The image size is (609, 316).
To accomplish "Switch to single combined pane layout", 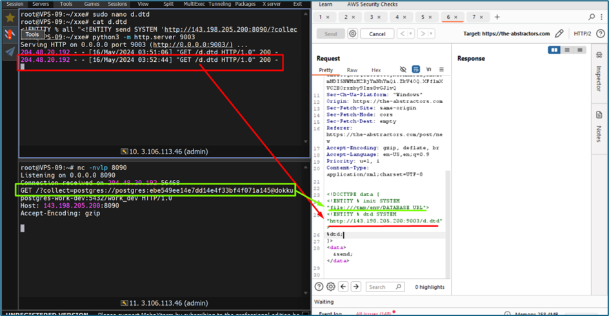I will [x=580, y=50].
